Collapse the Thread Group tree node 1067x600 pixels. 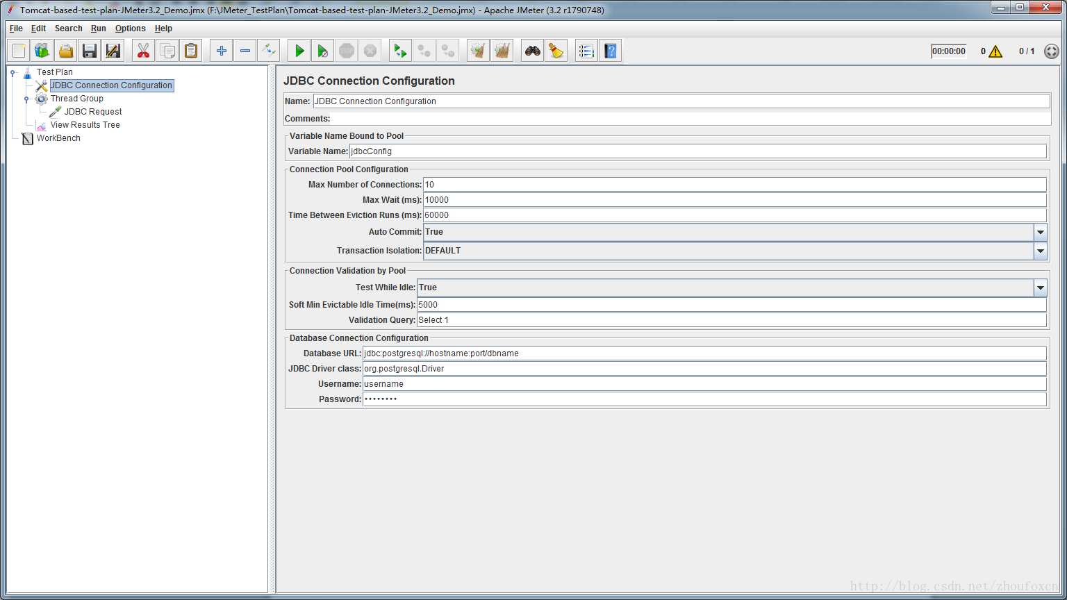pos(26,99)
